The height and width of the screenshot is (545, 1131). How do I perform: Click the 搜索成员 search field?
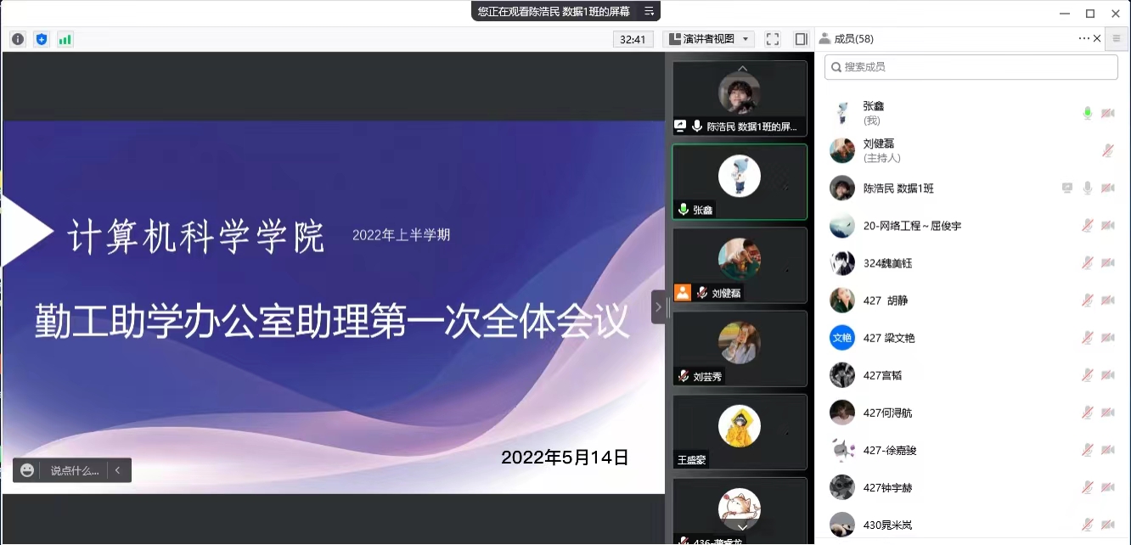971,67
